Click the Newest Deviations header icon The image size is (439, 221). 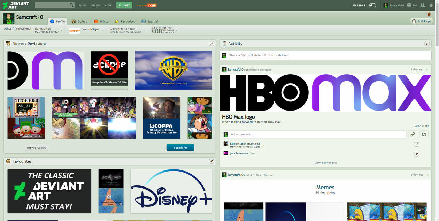click(8, 44)
